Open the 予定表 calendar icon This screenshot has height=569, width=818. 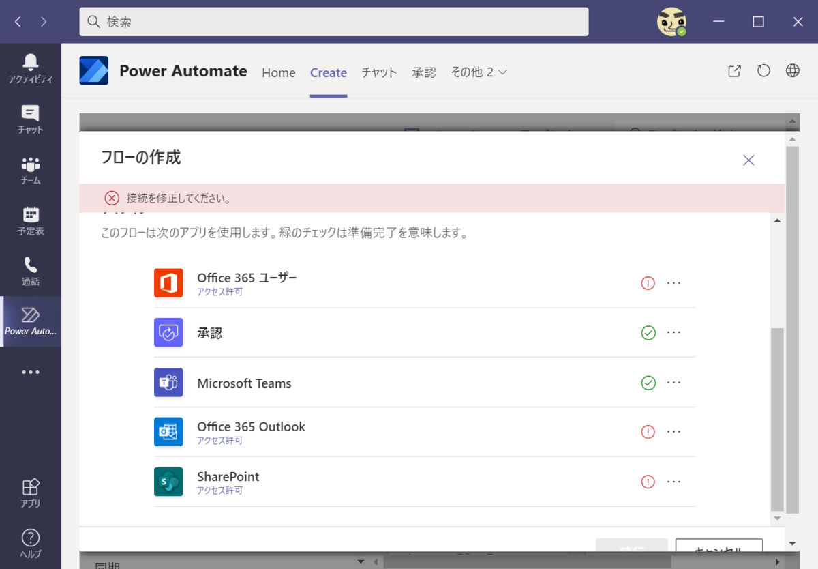[x=30, y=220]
